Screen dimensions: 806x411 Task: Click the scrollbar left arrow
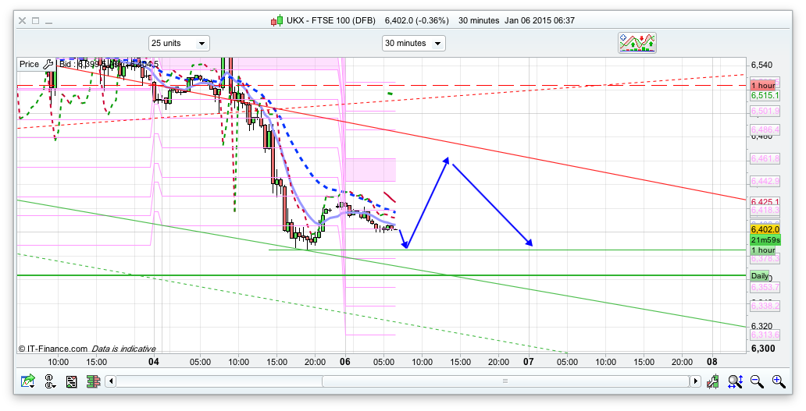(x=111, y=381)
